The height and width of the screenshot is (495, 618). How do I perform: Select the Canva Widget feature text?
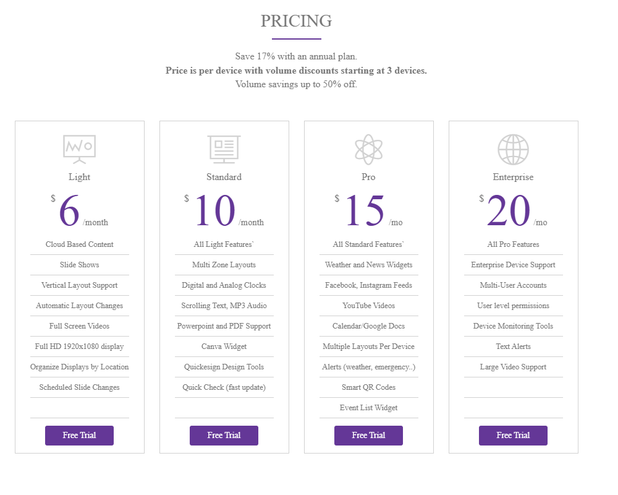224,346
